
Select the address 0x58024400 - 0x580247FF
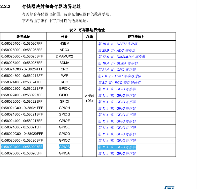pyautogui.click(x=22, y=82)
